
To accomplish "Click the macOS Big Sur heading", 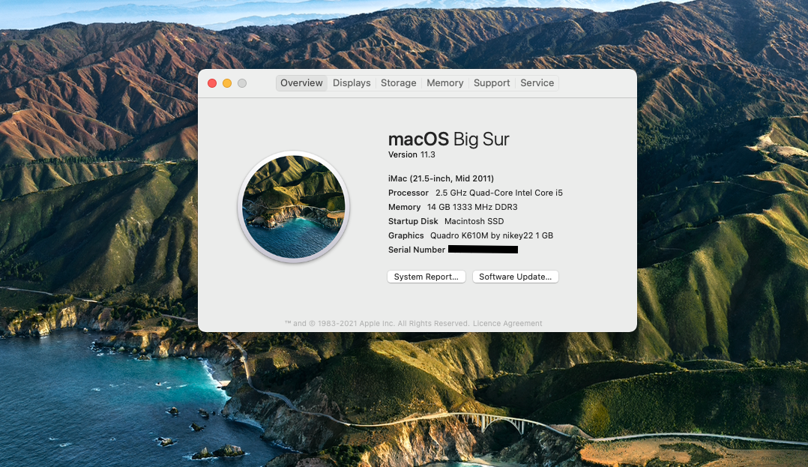I will 448,139.
